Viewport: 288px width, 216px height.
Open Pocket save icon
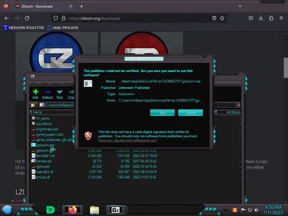pyautogui.click(x=251, y=18)
